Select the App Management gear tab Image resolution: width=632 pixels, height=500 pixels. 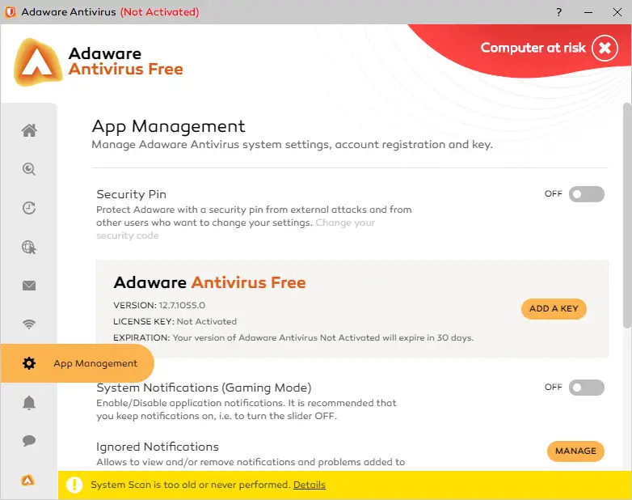click(x=78, y=363)
